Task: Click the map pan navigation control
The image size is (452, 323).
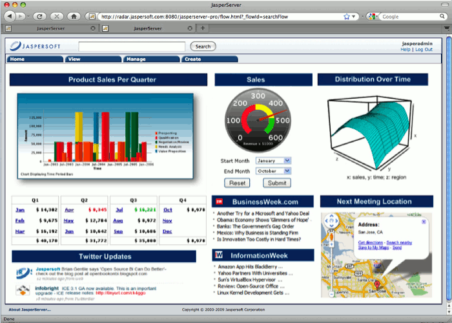Action: point(331,221)
